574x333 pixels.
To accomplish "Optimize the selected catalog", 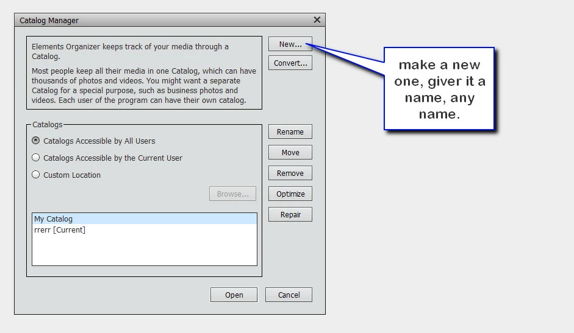I will click(x=290, y=194).
